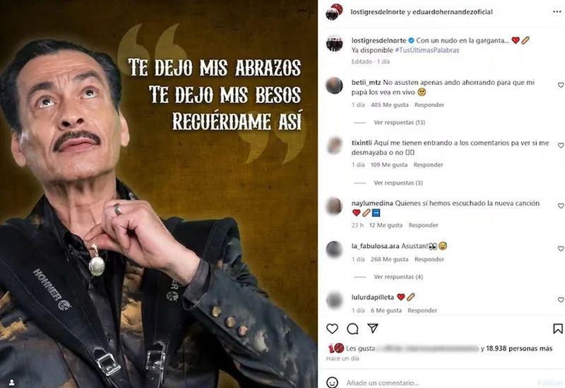Screen dimensions: 565x388
Task: Open emoji picker in comment box
Action: [332, 382]
